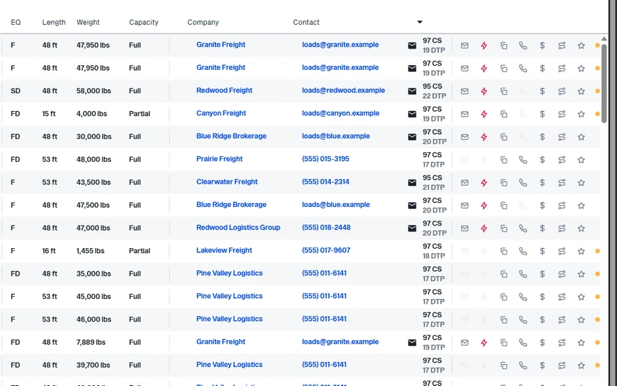Open Lakeview Freight company link
Image resolution: width=617 pixels, height=386 pixels.
tap(224, 250)
